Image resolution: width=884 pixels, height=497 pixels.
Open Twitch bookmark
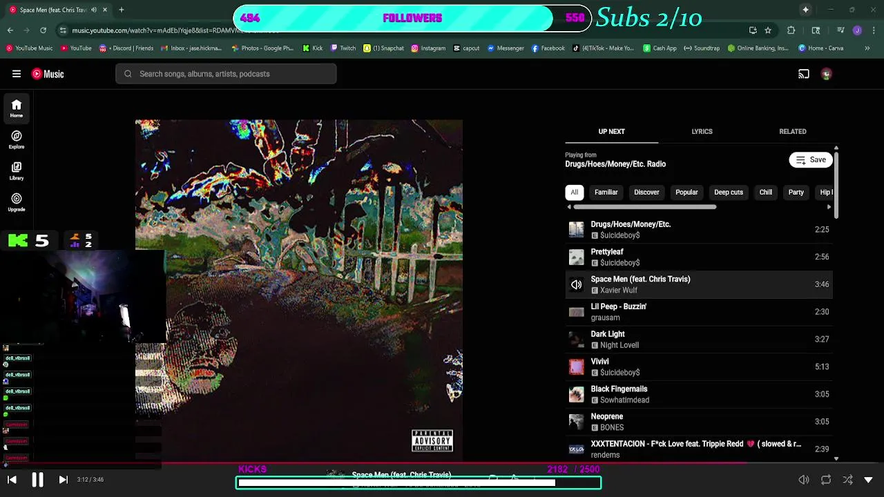click(x=343, y=48)
